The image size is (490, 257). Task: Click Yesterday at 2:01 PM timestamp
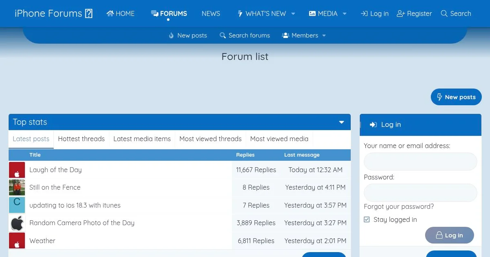tap(315, 241)
